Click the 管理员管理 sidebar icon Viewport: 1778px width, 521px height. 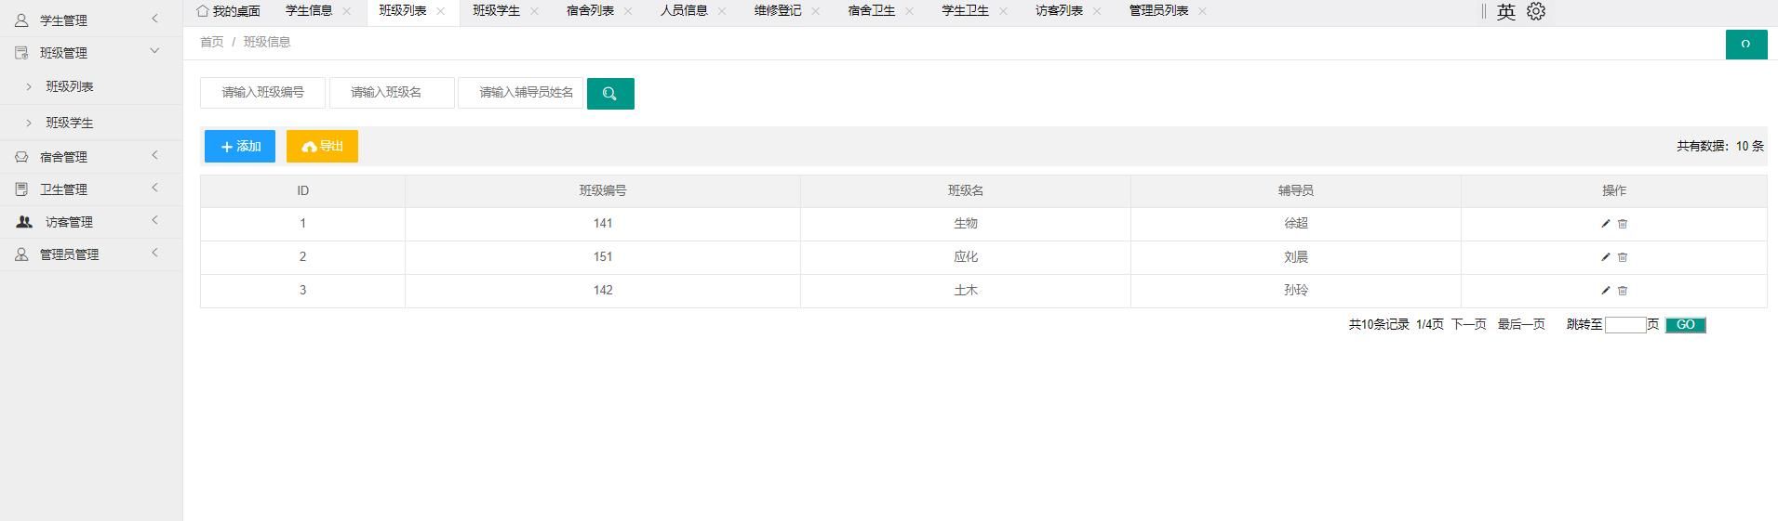coord(21,254)
